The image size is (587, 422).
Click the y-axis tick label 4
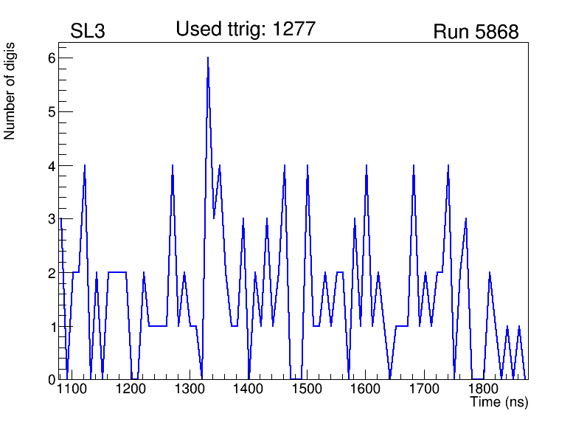(x=51, y=166)
